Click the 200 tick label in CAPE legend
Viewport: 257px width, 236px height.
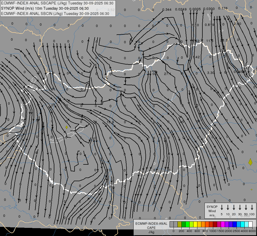181,231
